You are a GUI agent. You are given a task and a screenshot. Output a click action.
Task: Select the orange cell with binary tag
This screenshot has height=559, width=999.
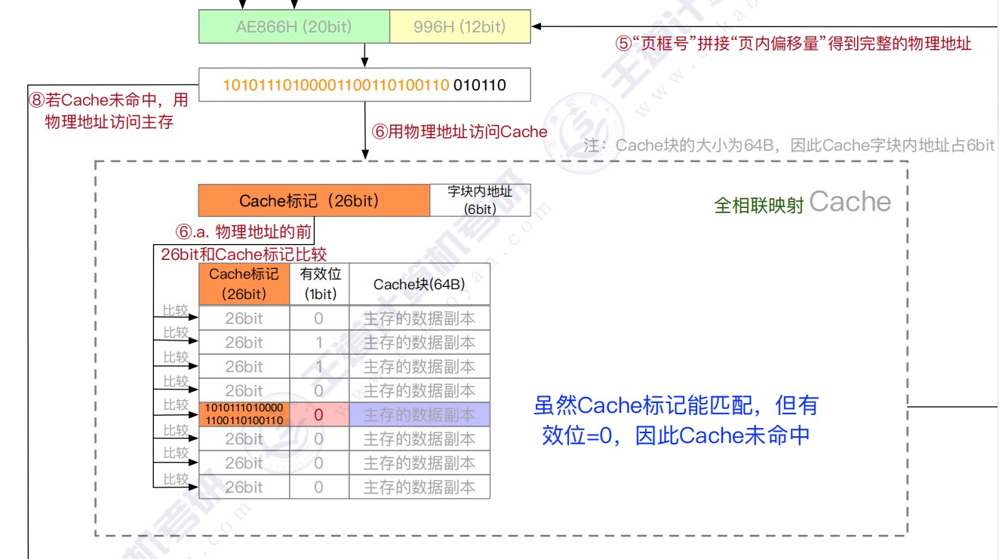244,414
